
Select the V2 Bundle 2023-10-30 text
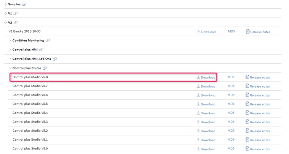point(24,31)
